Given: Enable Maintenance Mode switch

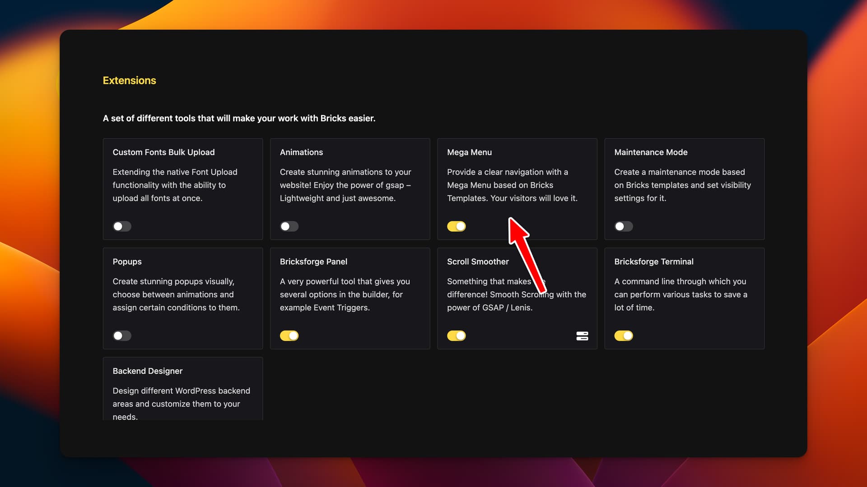Looking at the screenshot, I should coord(624,226).
